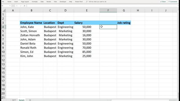Select the cell Daniel Bota
The image size is (180, 101).
tap(31, 44)
